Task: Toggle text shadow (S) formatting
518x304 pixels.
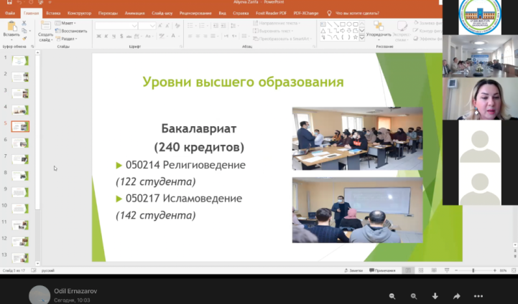Action: tap(121, 37)
